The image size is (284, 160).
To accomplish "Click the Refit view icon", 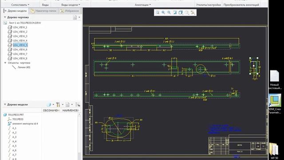I will [x=158, y=12].
